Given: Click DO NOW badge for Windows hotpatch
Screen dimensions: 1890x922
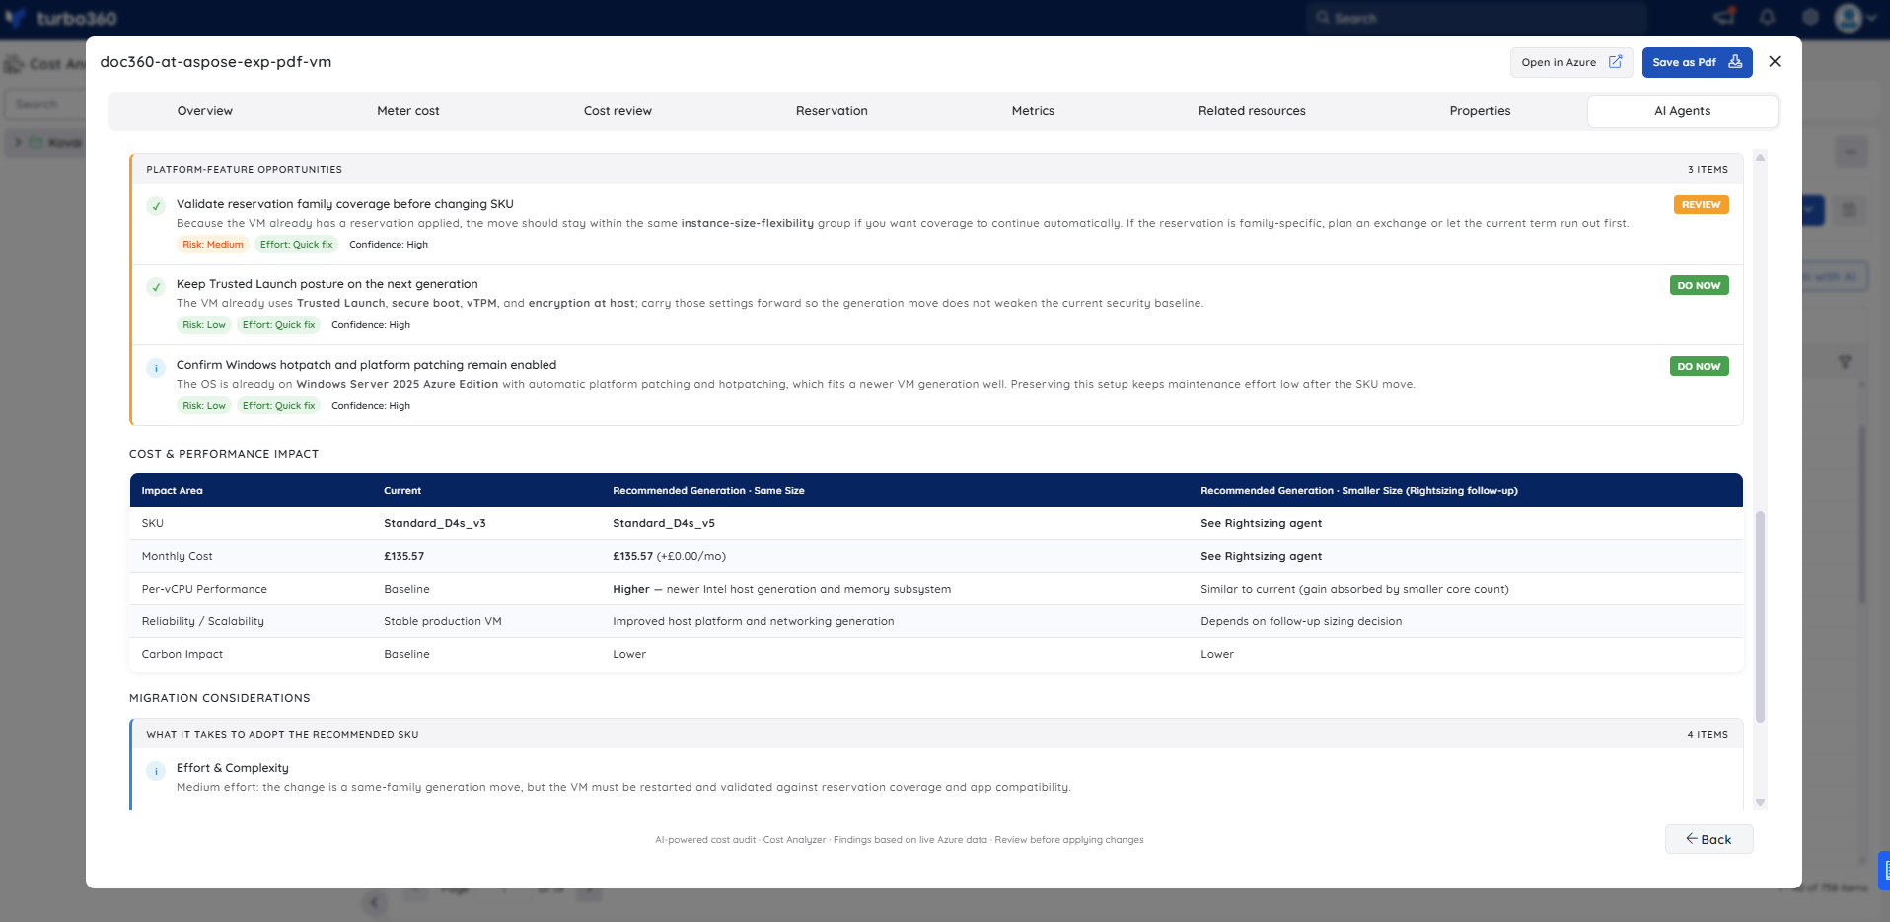Looking at the screenshot, I should click(x=1699, y=366).
